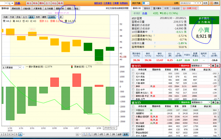Click first small button in 買方15 header
Image resolution: width=221 pixels, height=139 pixels.
coord(213,66)
